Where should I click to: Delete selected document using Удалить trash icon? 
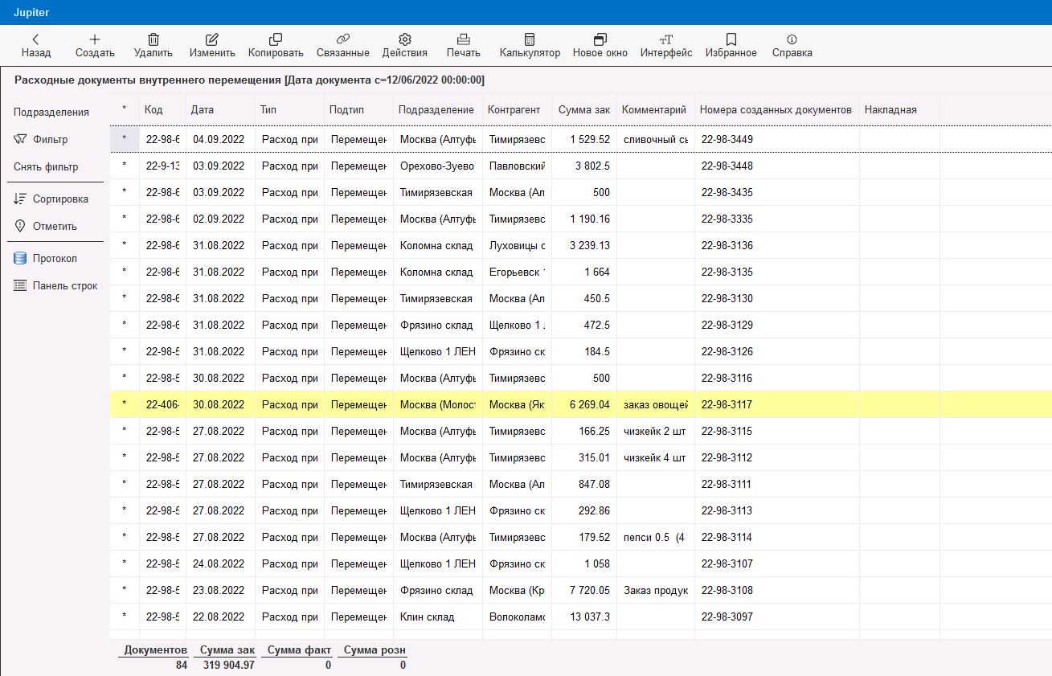point(154,46)
